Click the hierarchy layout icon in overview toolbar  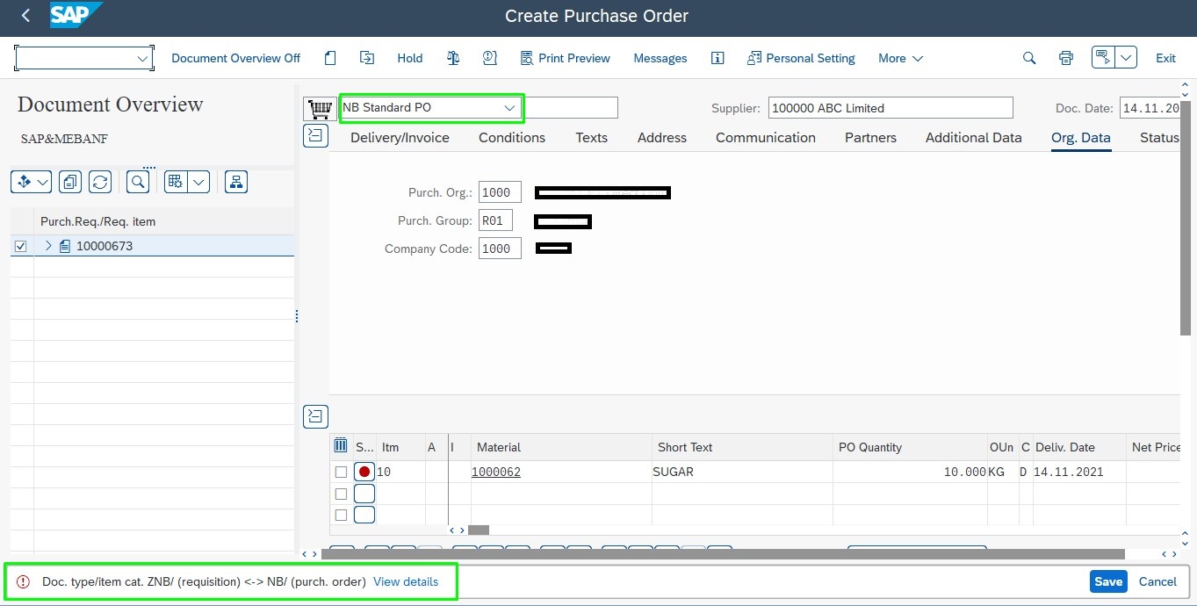coord(235,182)
